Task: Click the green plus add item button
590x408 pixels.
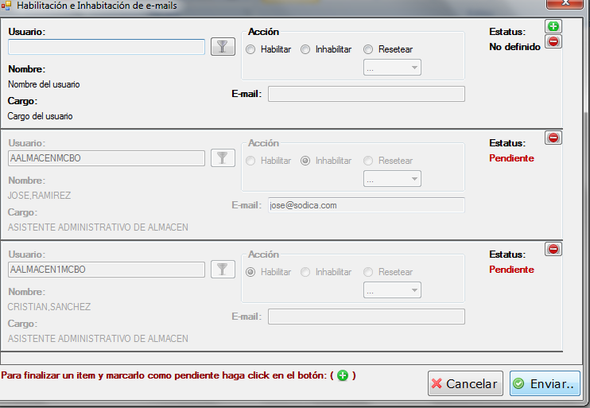Action: tap(553, 26)
